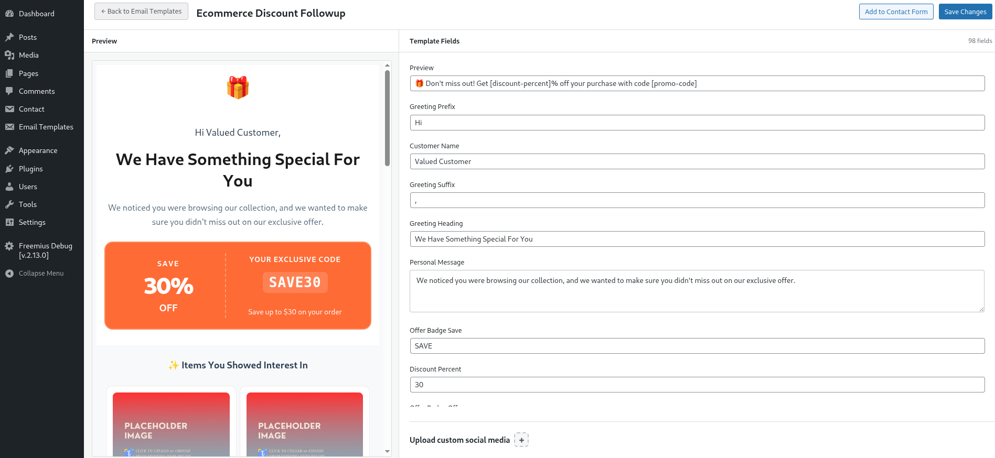Focus the Personal Message textarea
Viewport: 995px width, 458px height.
point(697,291)
